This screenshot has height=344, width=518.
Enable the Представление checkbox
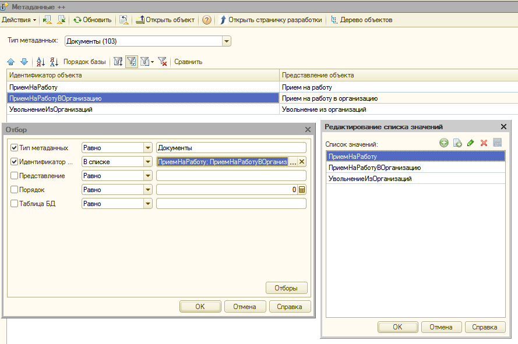click(14, 176)
